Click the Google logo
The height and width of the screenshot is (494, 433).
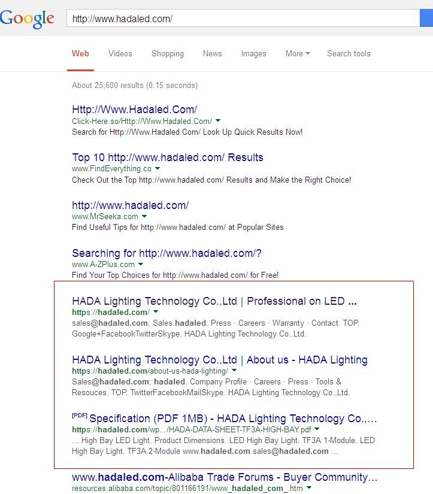coord(27,19)
